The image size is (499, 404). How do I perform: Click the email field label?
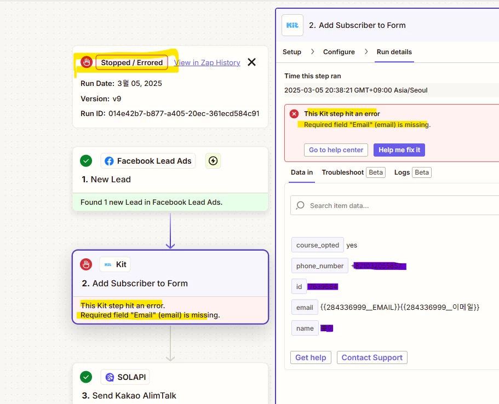pos(305,307)
